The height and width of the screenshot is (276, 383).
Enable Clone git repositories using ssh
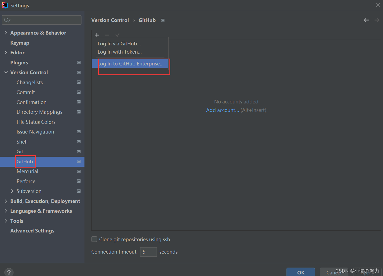coord(94,239)
